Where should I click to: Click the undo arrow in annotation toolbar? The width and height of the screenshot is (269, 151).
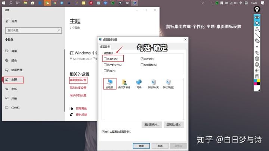257,53
